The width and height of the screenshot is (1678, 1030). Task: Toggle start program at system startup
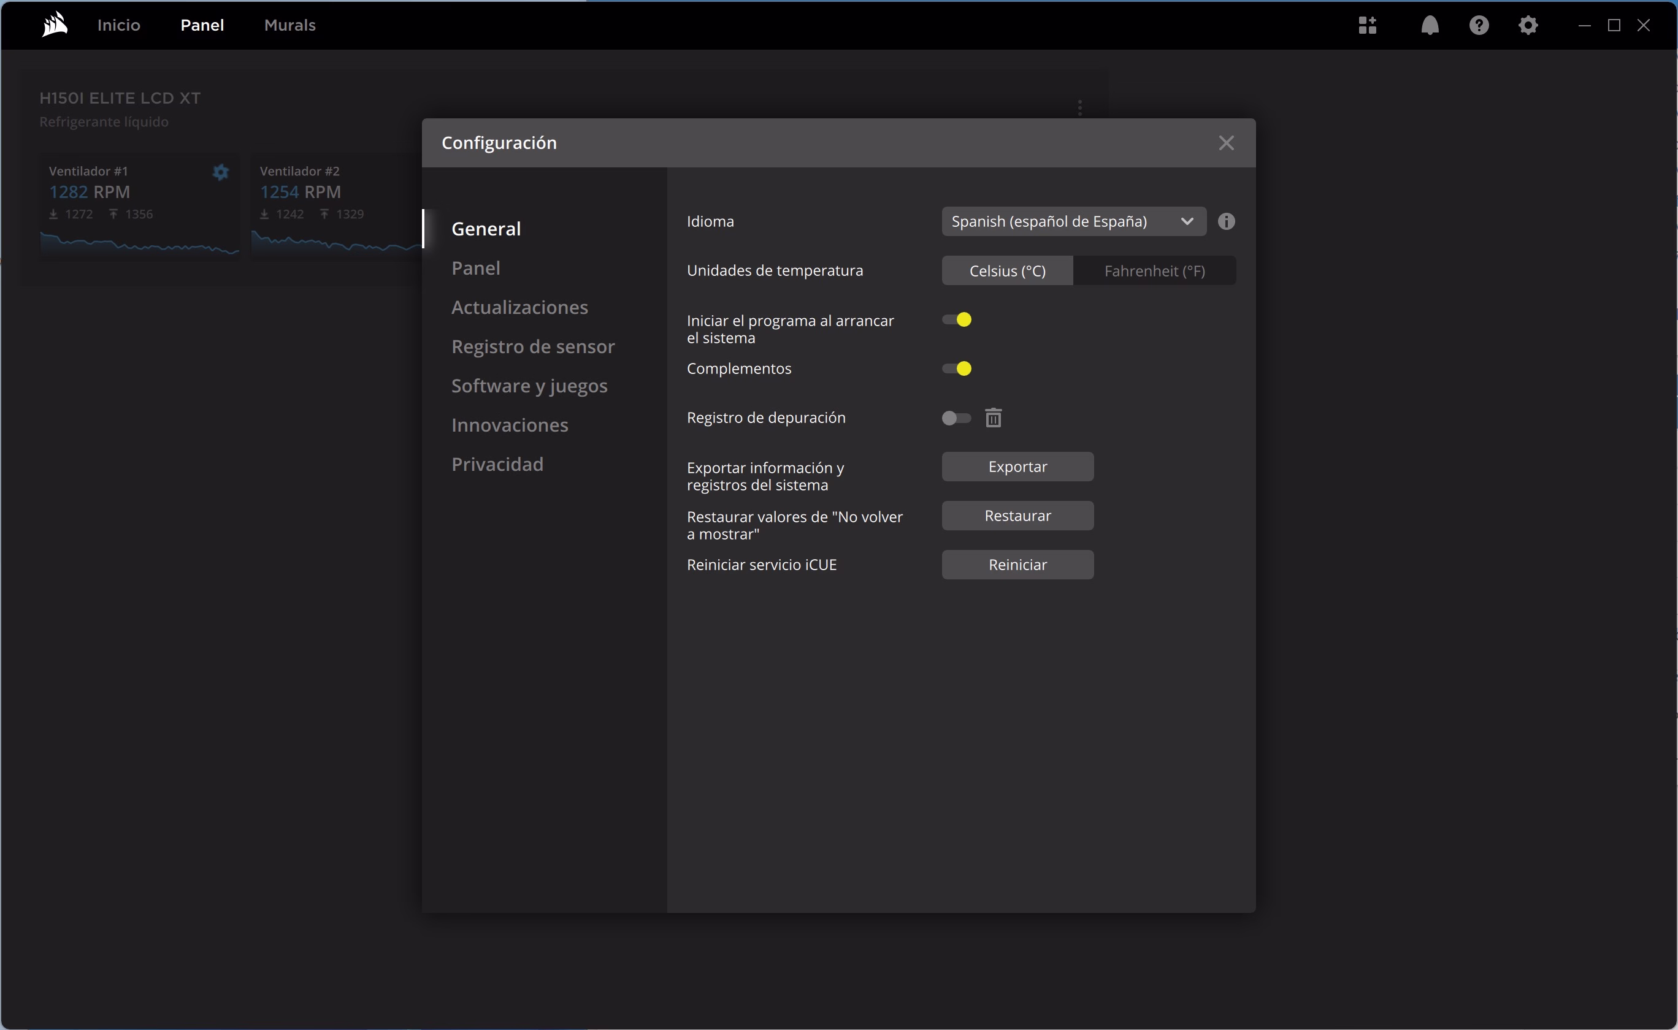coord(957,319)
